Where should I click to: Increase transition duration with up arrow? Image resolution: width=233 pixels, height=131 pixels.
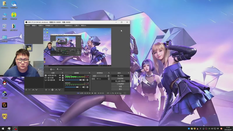click(109, 78)
